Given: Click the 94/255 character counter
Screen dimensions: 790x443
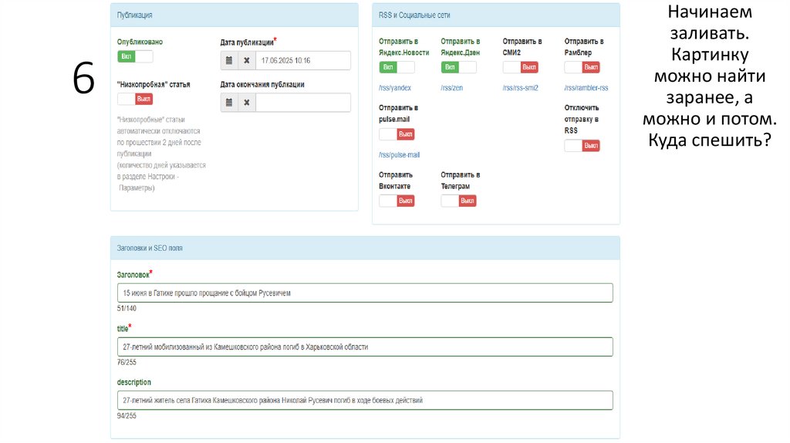Looking at the screenshot, I should click(127, 416).
